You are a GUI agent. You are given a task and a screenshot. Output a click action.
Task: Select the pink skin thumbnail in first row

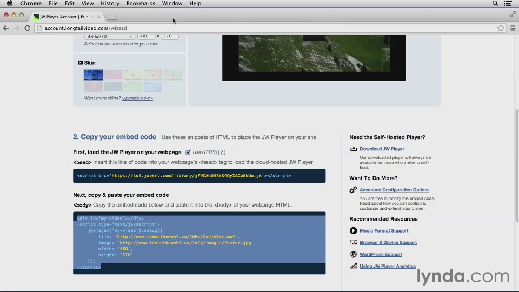113,75
